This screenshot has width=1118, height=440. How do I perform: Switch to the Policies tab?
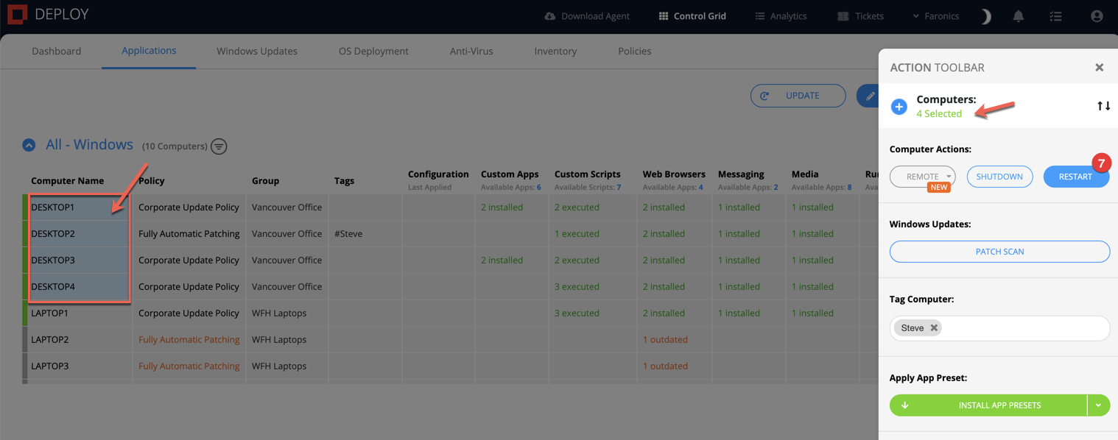coord(634,51)
